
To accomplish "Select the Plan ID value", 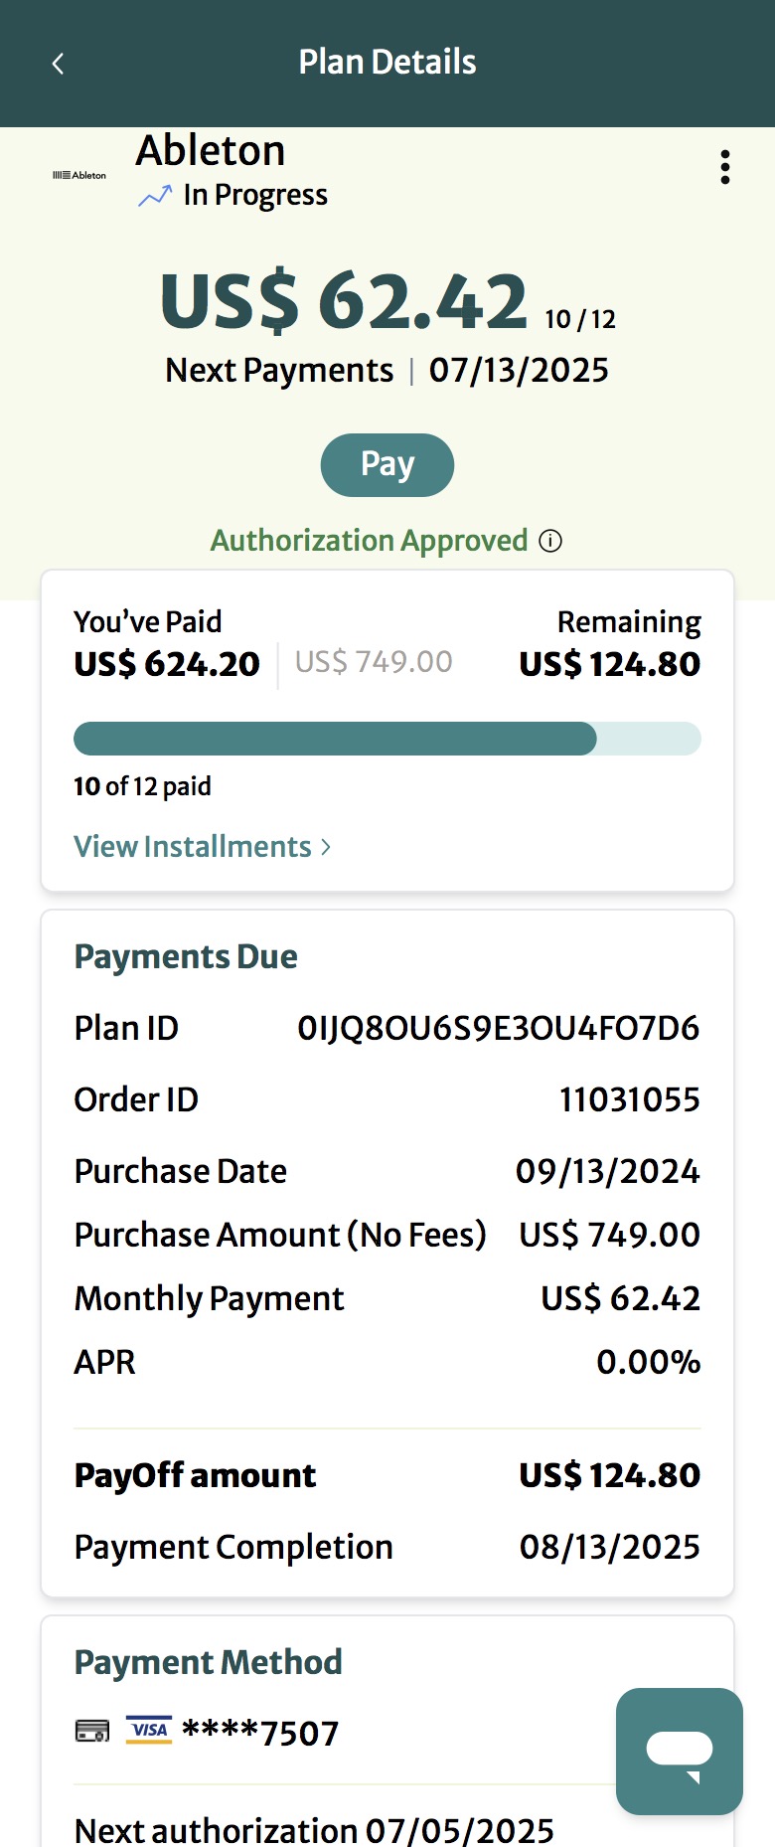I will pos(499,1028).
